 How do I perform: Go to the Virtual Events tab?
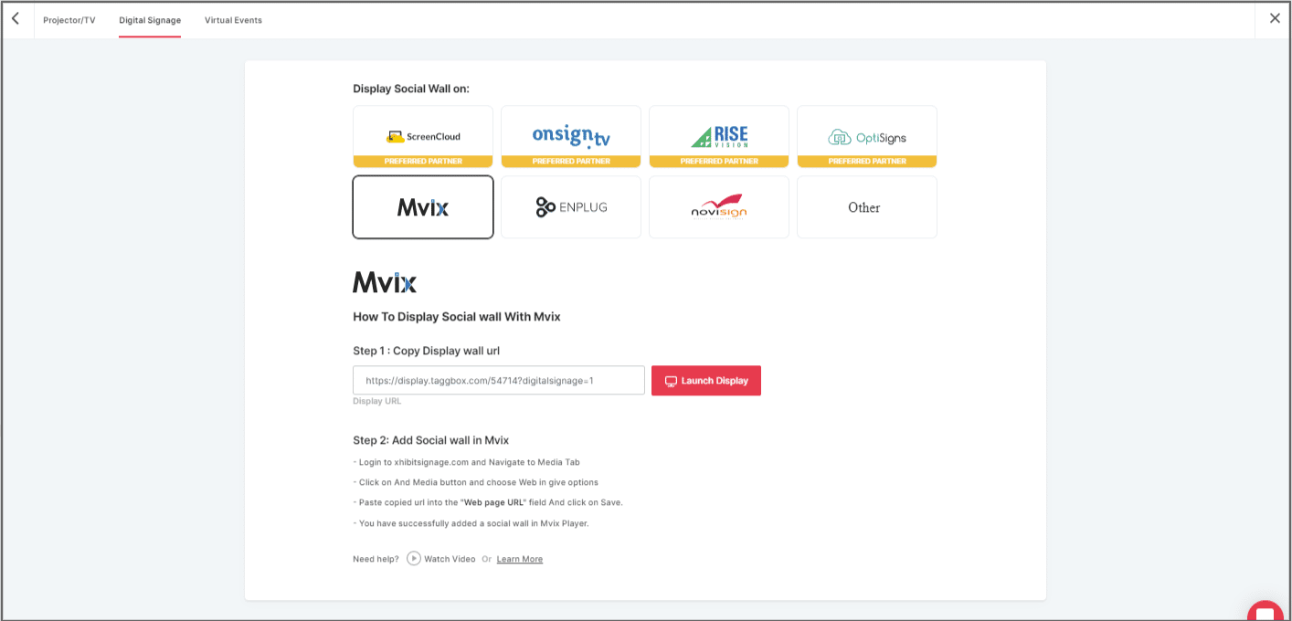click(233, 20)
